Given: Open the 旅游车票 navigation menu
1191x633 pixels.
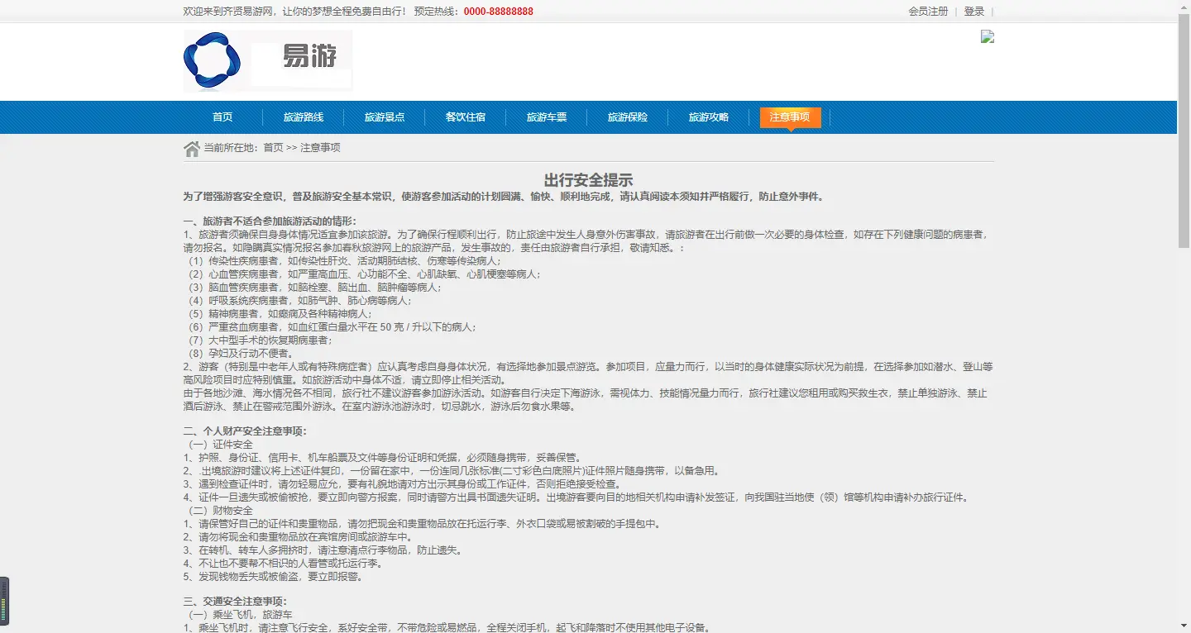Looking at the screenshot, I should point(546,117).
